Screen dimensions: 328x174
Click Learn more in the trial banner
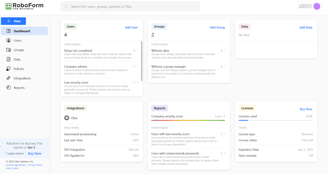click(x=15, y=153)
